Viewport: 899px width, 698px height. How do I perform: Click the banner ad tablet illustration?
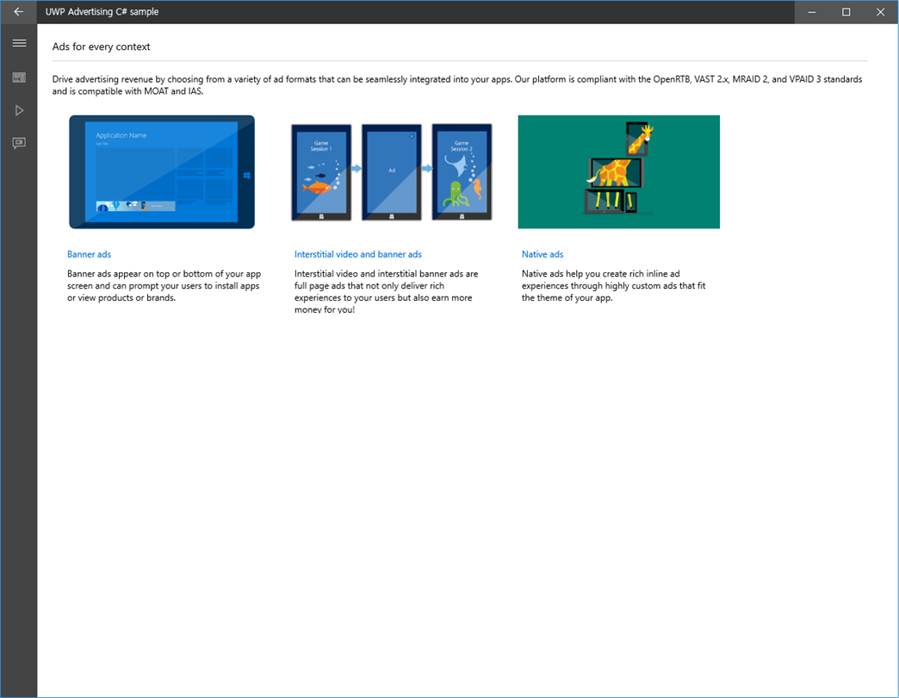162,172
